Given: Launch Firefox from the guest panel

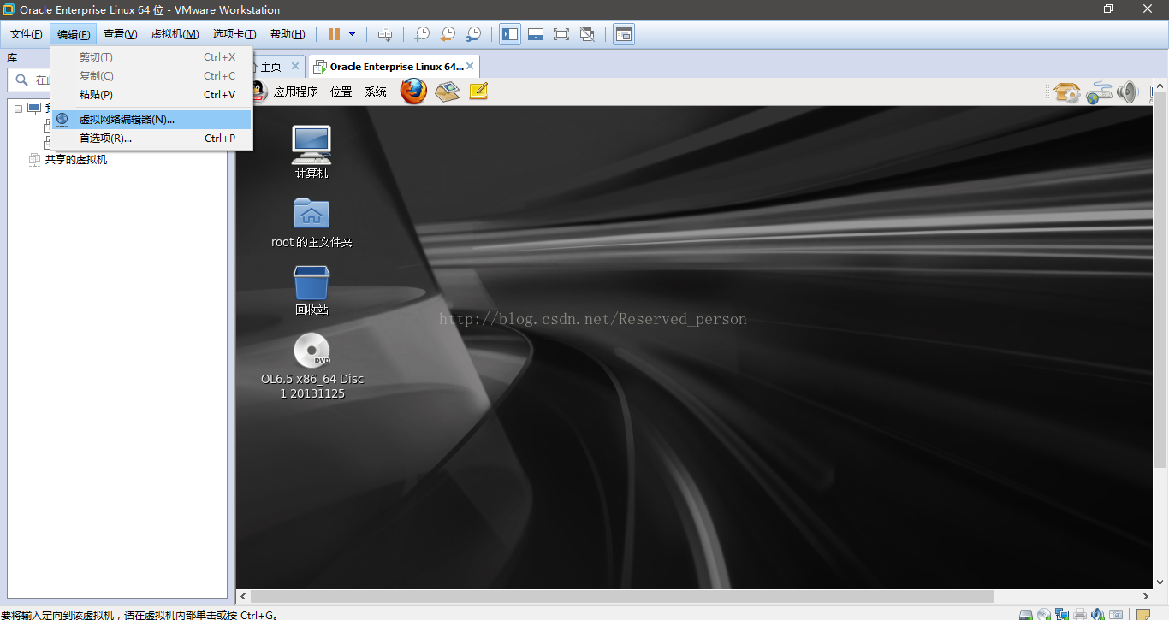Looking at the screenshot, I should point(413,92).
